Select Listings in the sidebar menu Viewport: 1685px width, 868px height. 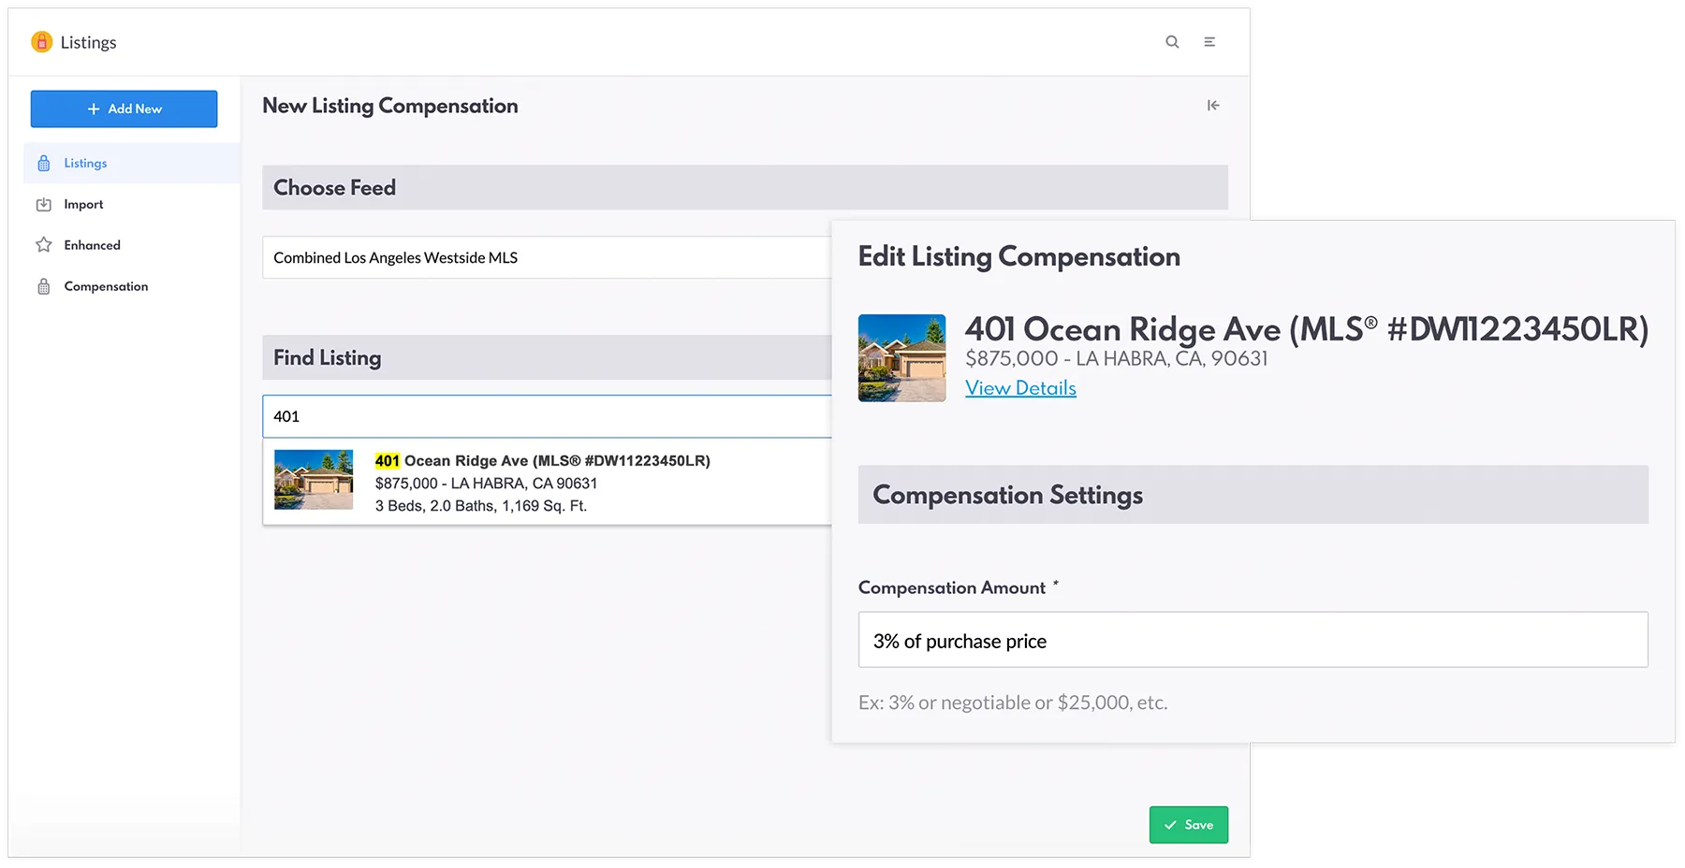coord(85,164)
